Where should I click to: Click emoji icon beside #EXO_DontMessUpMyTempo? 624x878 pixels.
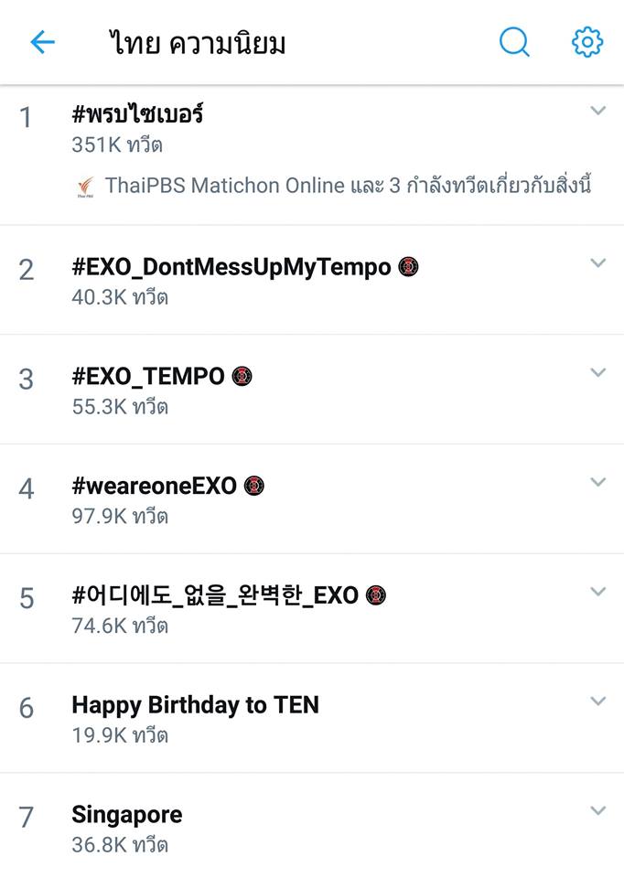point(408,267)
